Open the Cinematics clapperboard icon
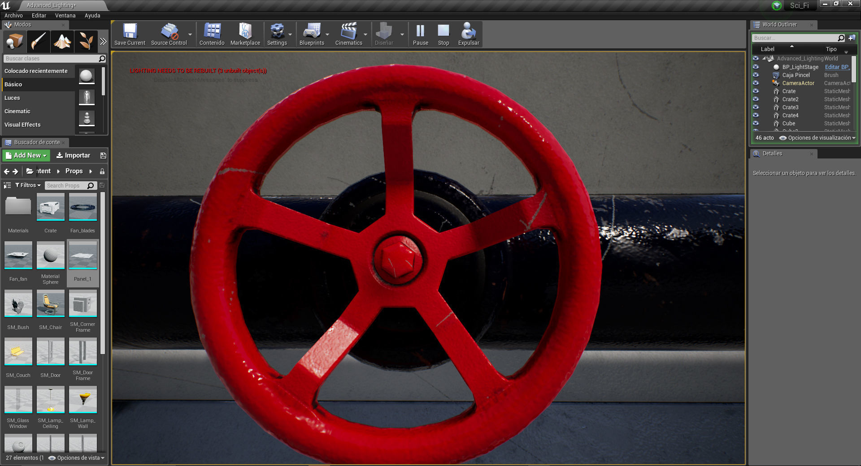 (x=349, y=34)
